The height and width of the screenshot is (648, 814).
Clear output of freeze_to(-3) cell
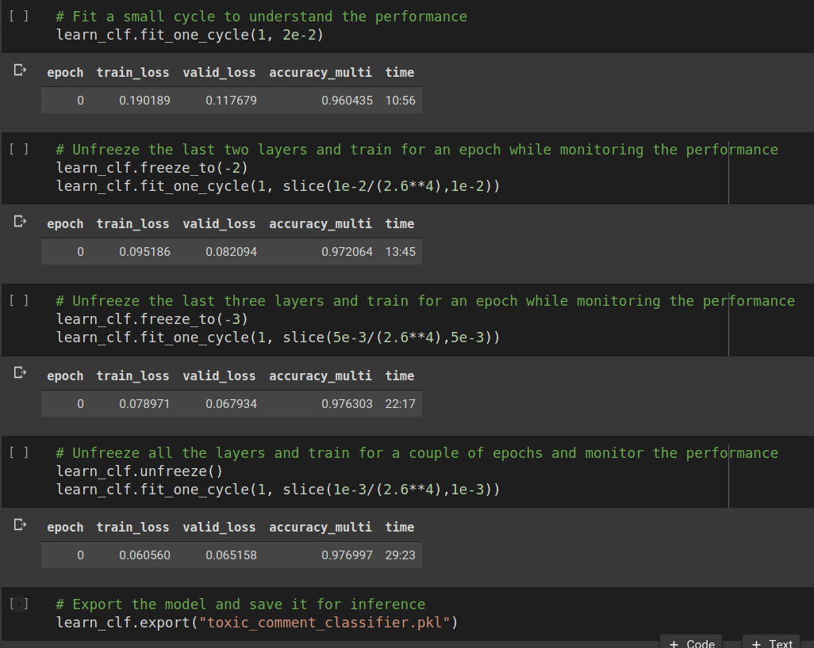[20, 373]
